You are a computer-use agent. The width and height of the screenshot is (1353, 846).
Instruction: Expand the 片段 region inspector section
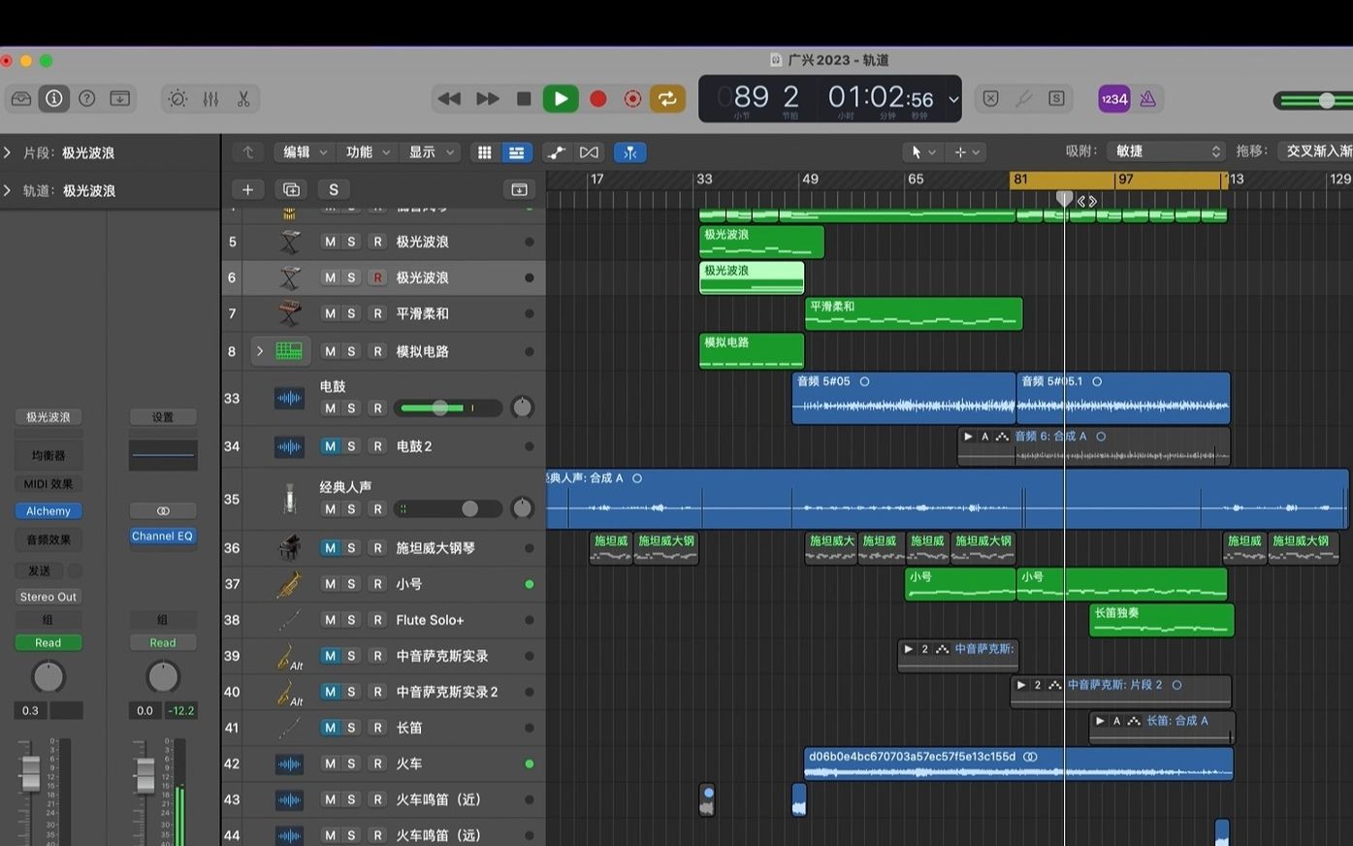8,152
